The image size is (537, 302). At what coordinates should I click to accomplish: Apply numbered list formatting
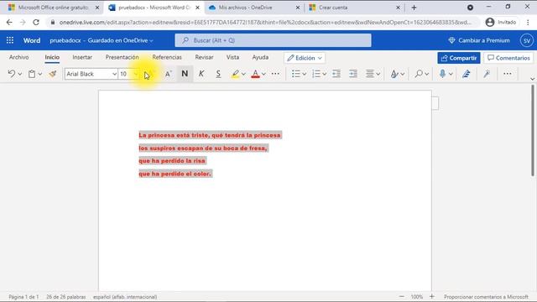point(316,74)
